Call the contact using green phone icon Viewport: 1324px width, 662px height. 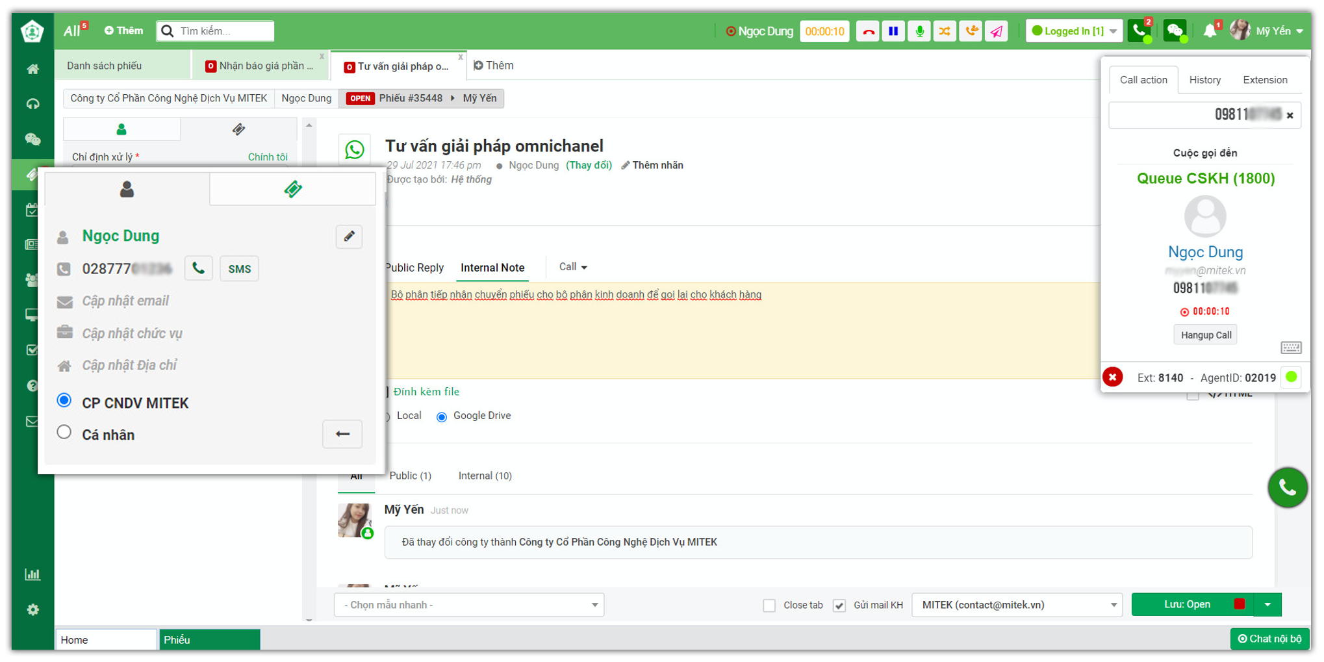(x=199, y=268)
